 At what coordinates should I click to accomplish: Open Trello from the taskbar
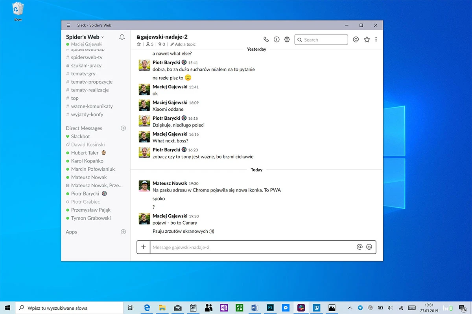tap(316, 308)
